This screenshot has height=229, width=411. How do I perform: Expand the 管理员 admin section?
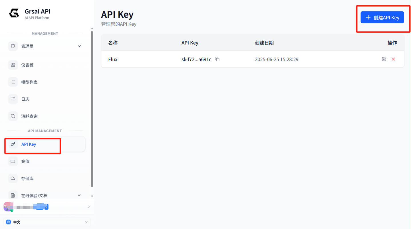[x=79, y=46]
